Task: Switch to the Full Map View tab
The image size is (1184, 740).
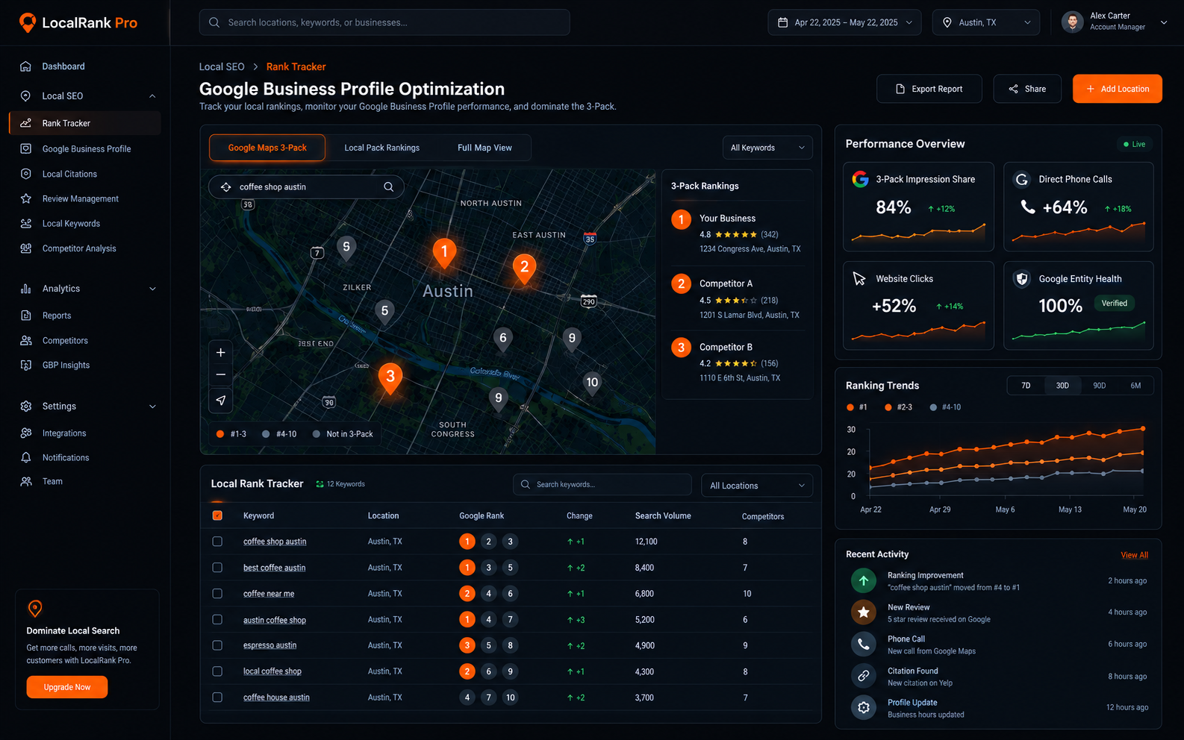Action: click(x=484, y=148)
